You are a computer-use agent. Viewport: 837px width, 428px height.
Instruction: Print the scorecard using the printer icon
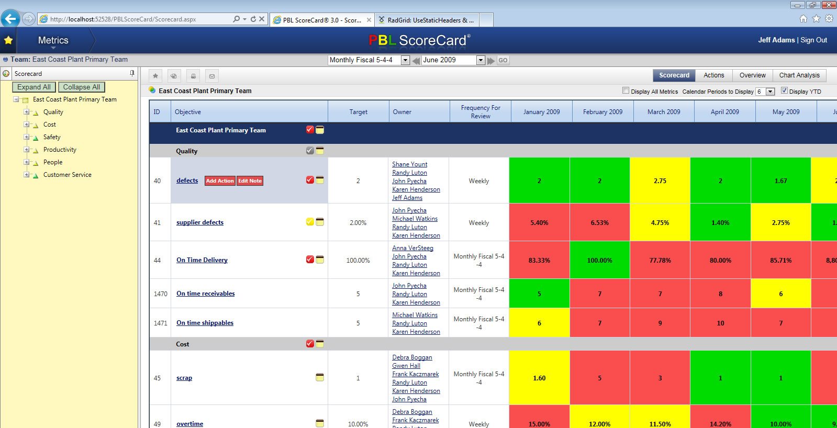[x=193, y=76]
